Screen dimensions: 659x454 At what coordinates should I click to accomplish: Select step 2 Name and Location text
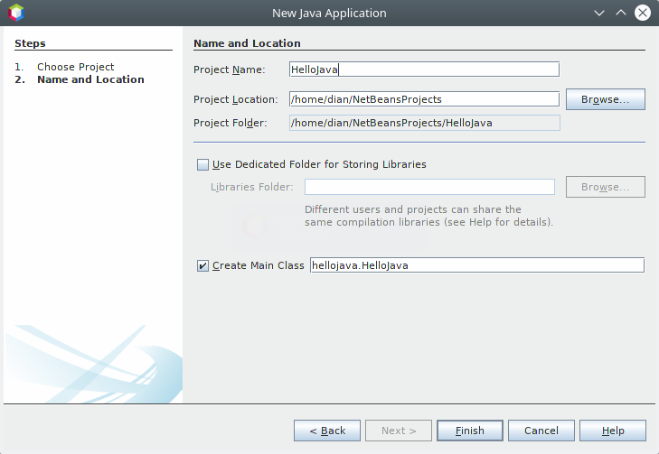(x=90, y=79)
